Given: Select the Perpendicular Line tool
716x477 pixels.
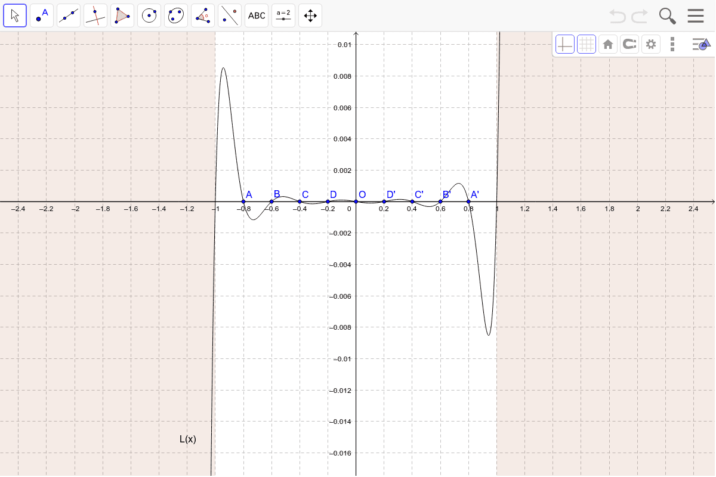Looking at the screenshot, I should [x=95, y=16].
